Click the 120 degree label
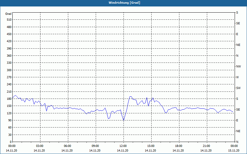 point(9,113)
